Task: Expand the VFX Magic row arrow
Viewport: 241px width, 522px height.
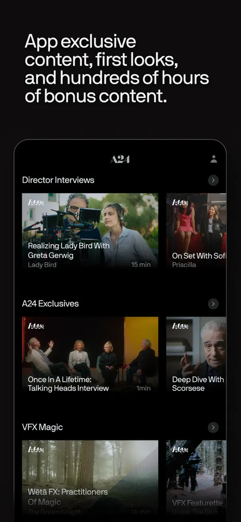Action: (213, 427)
